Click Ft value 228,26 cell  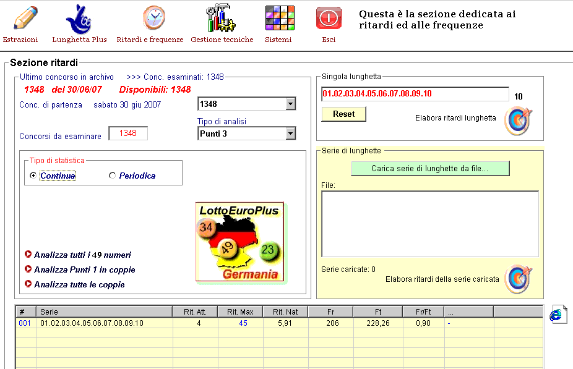pos(378,323)
